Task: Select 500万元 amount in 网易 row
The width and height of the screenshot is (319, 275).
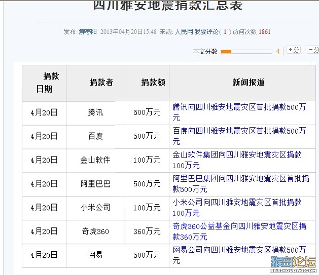Action: point(147,255)
